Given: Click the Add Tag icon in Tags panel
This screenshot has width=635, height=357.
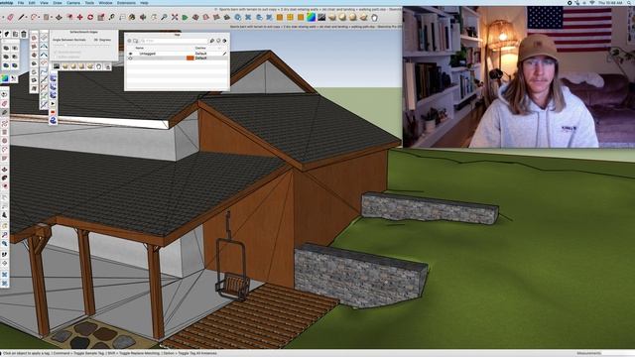Looking at the screenshot, I should [129, 41].
